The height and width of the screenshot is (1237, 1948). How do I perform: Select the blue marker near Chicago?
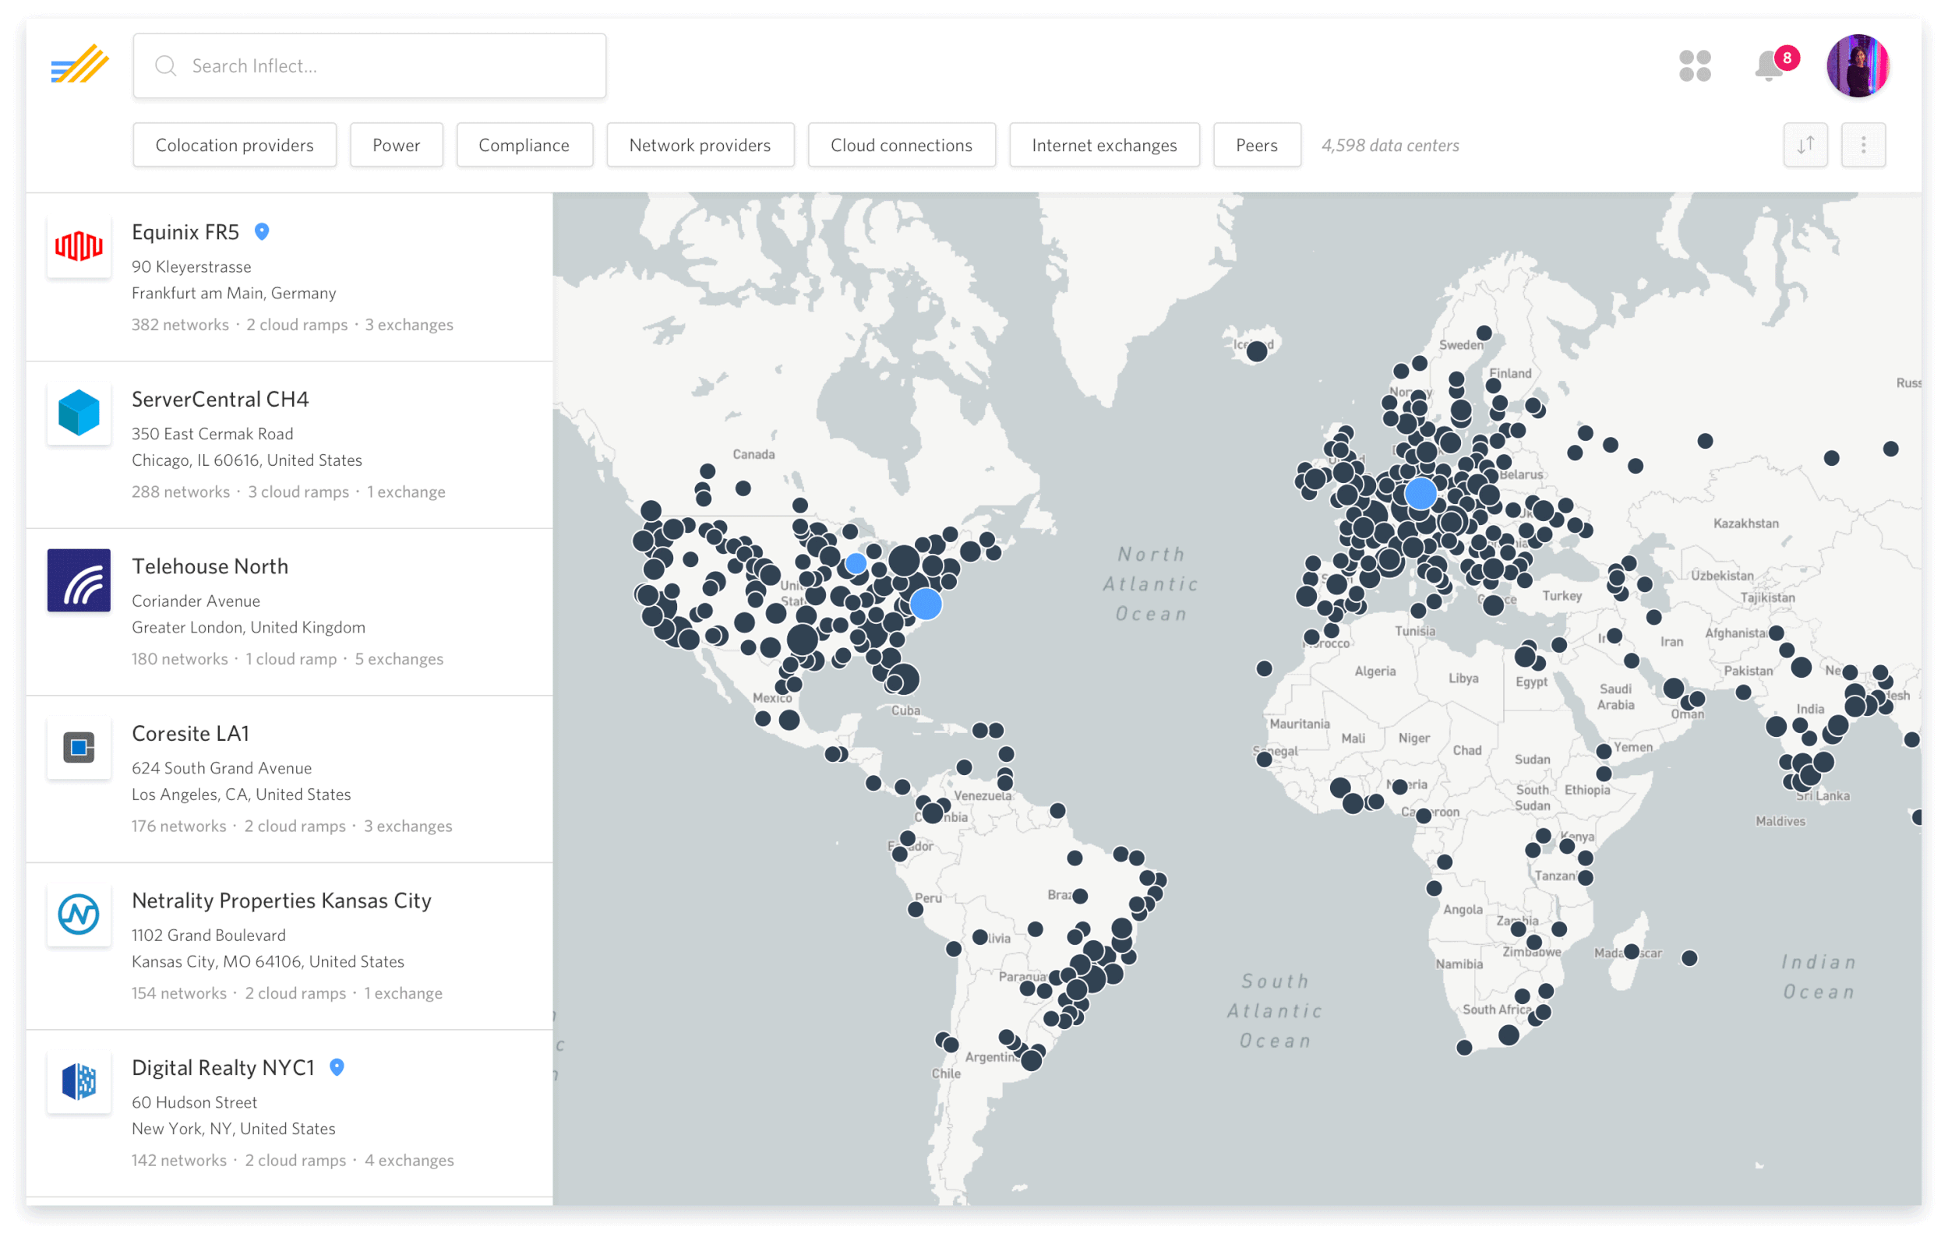point(856,563)
